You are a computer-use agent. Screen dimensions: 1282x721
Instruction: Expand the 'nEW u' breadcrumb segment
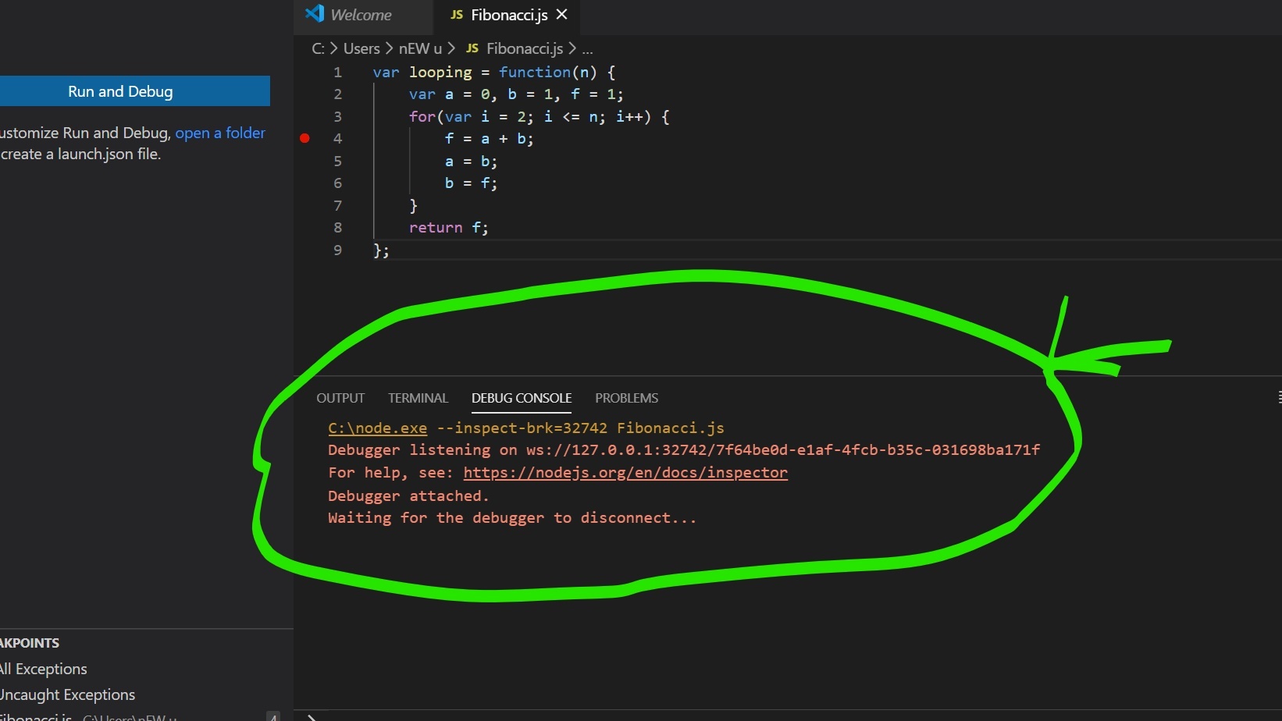pos(420,48)
